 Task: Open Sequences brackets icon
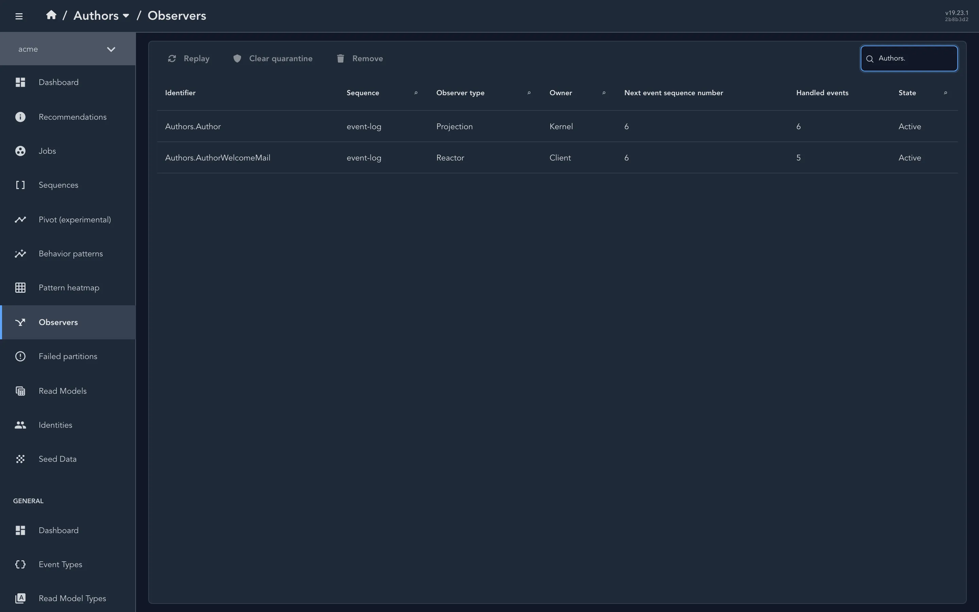coord(20,185)
